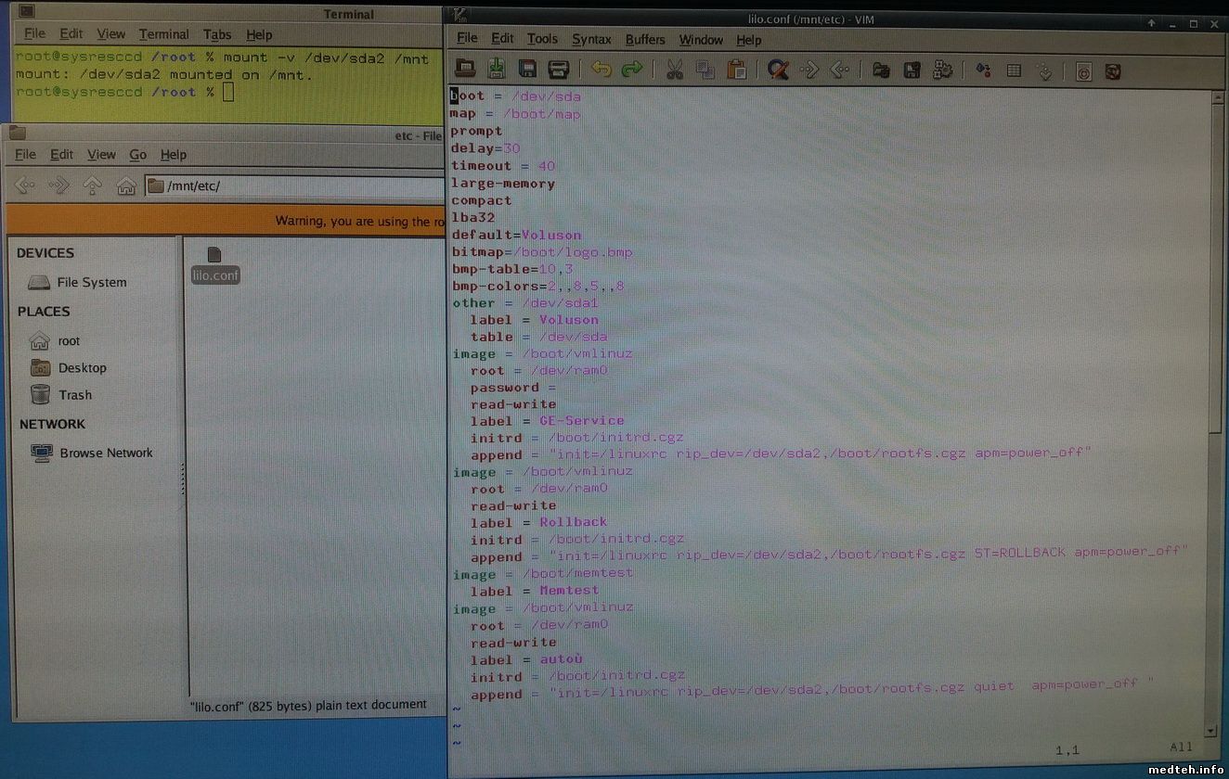
Task: Open the Syntax menu in VIM
Action: click(x=591, y=39)
